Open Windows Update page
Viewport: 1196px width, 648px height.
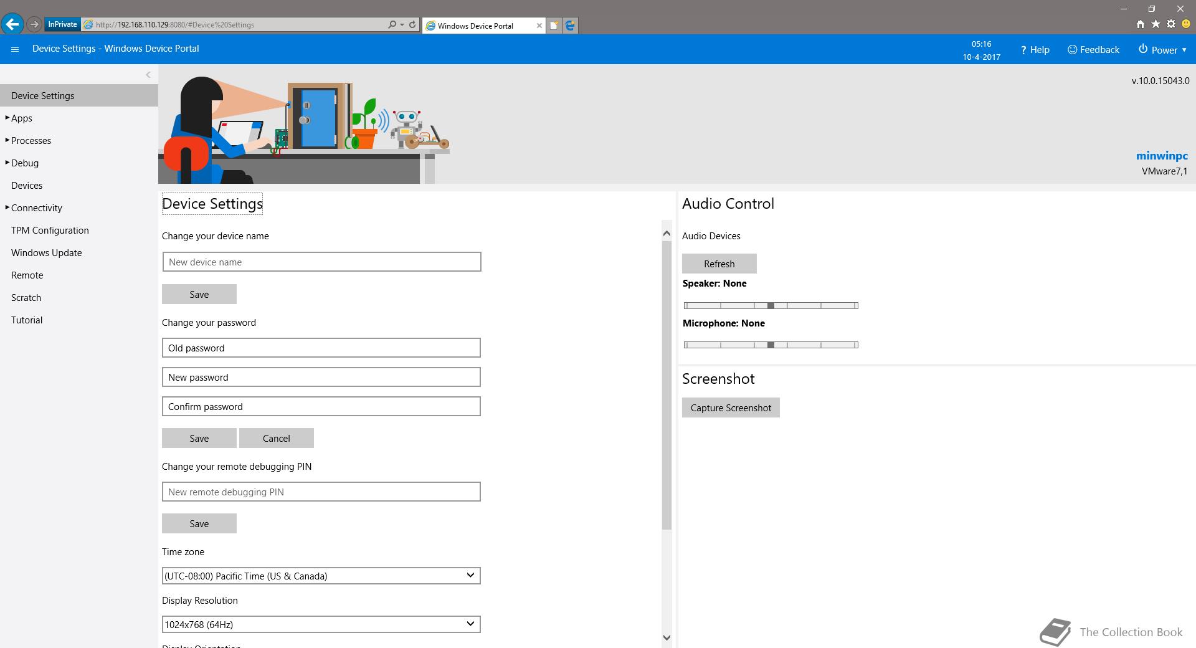(x=47, y=253)
